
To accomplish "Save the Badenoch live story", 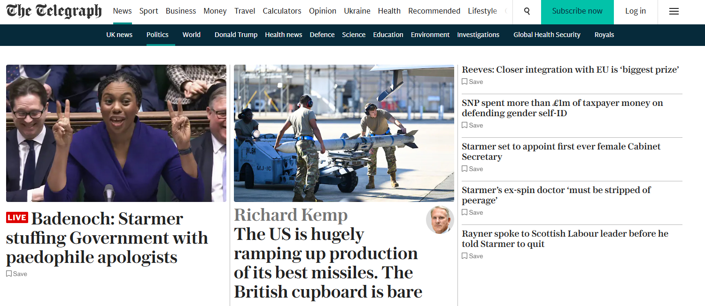I will pyautogui.click(x=17, y=274).
